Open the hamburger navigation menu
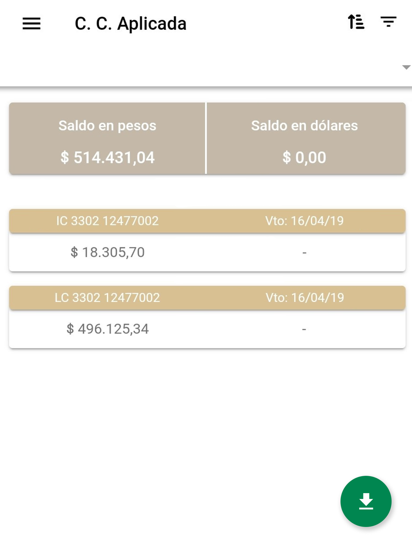This screenshot has height=550, width=412. pyautogui.click(x=31, y=24)
